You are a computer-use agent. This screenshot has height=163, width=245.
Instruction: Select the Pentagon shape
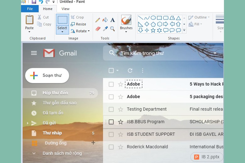[153, 24]
